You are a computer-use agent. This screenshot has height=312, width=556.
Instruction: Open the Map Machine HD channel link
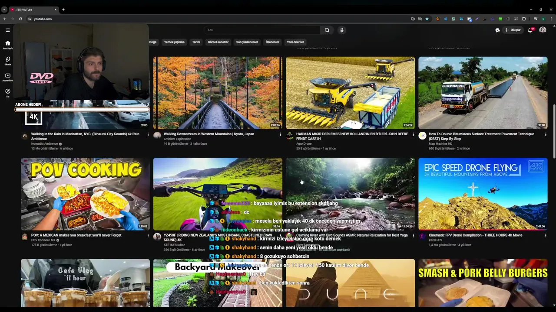pos(440,144)
